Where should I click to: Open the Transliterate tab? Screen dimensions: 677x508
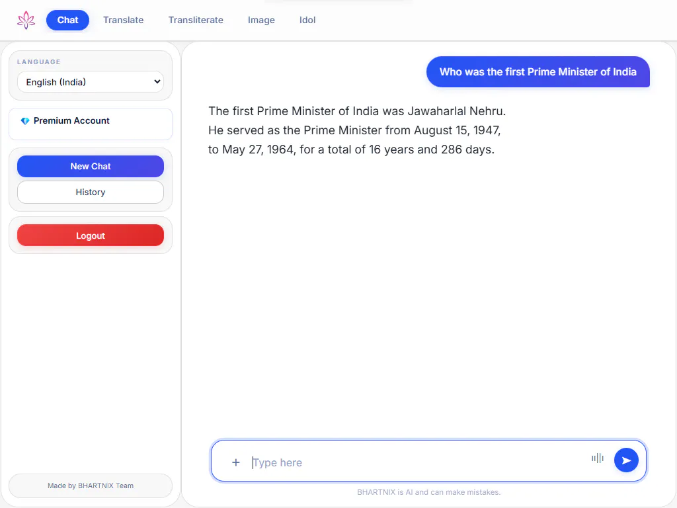pyautogui.click(x=196, y=21)
